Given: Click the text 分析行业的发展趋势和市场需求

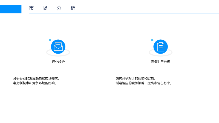Looking at the screenshot, I should 36,78.
